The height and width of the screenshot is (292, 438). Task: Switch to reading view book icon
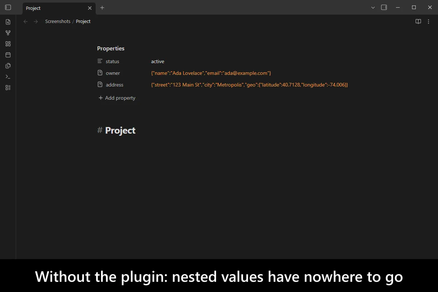418,22
